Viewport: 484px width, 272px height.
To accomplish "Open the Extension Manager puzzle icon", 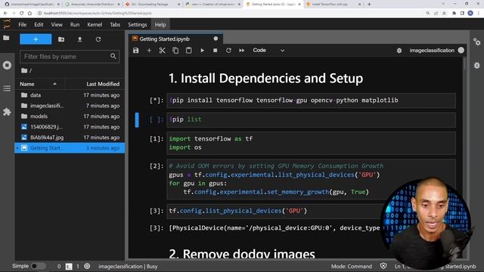I will [7, 112].
